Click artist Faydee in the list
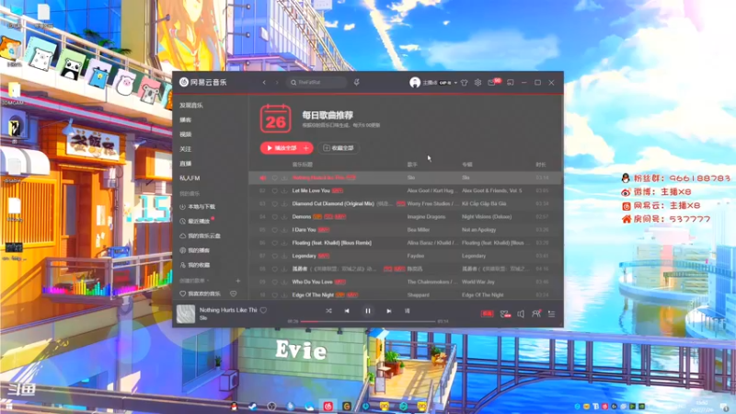Screen dimensions: 736x414 416,257
